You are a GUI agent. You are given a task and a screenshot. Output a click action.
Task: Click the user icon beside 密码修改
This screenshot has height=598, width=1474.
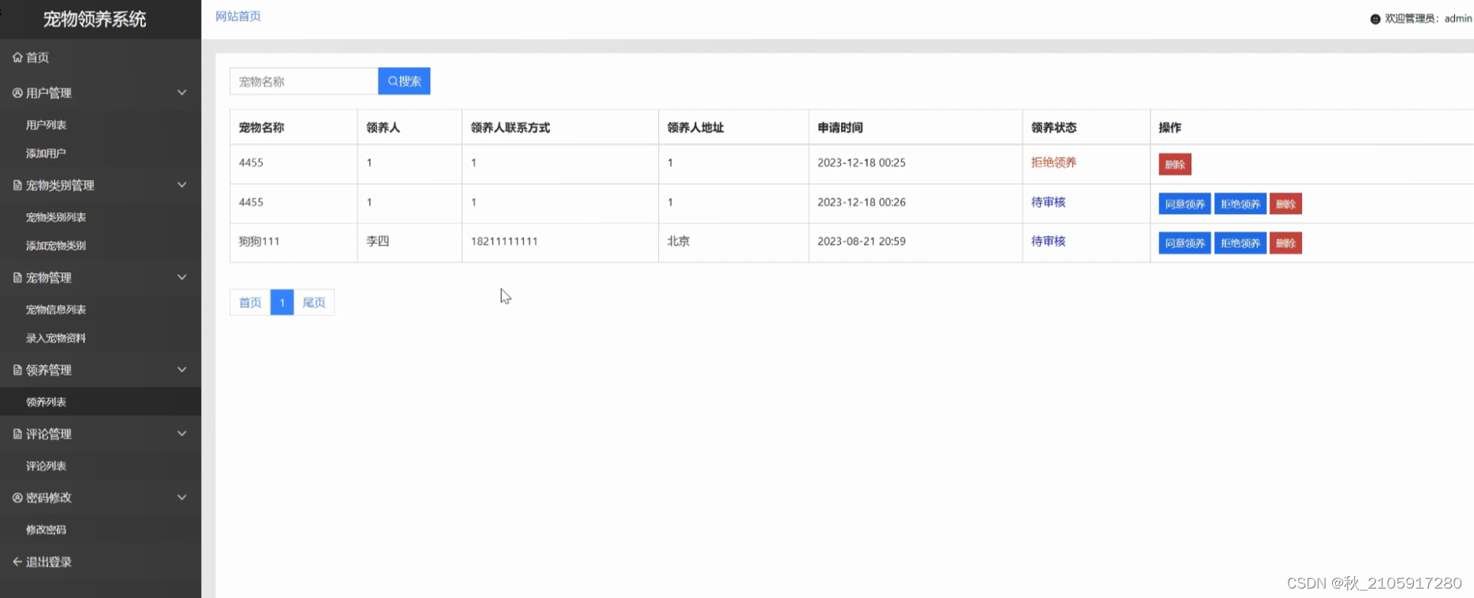pos(17,497)
